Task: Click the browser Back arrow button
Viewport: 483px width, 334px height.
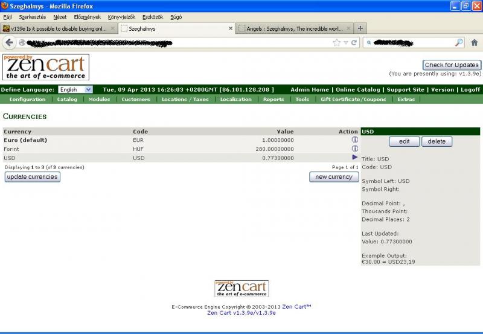Action: pos(9,42)
